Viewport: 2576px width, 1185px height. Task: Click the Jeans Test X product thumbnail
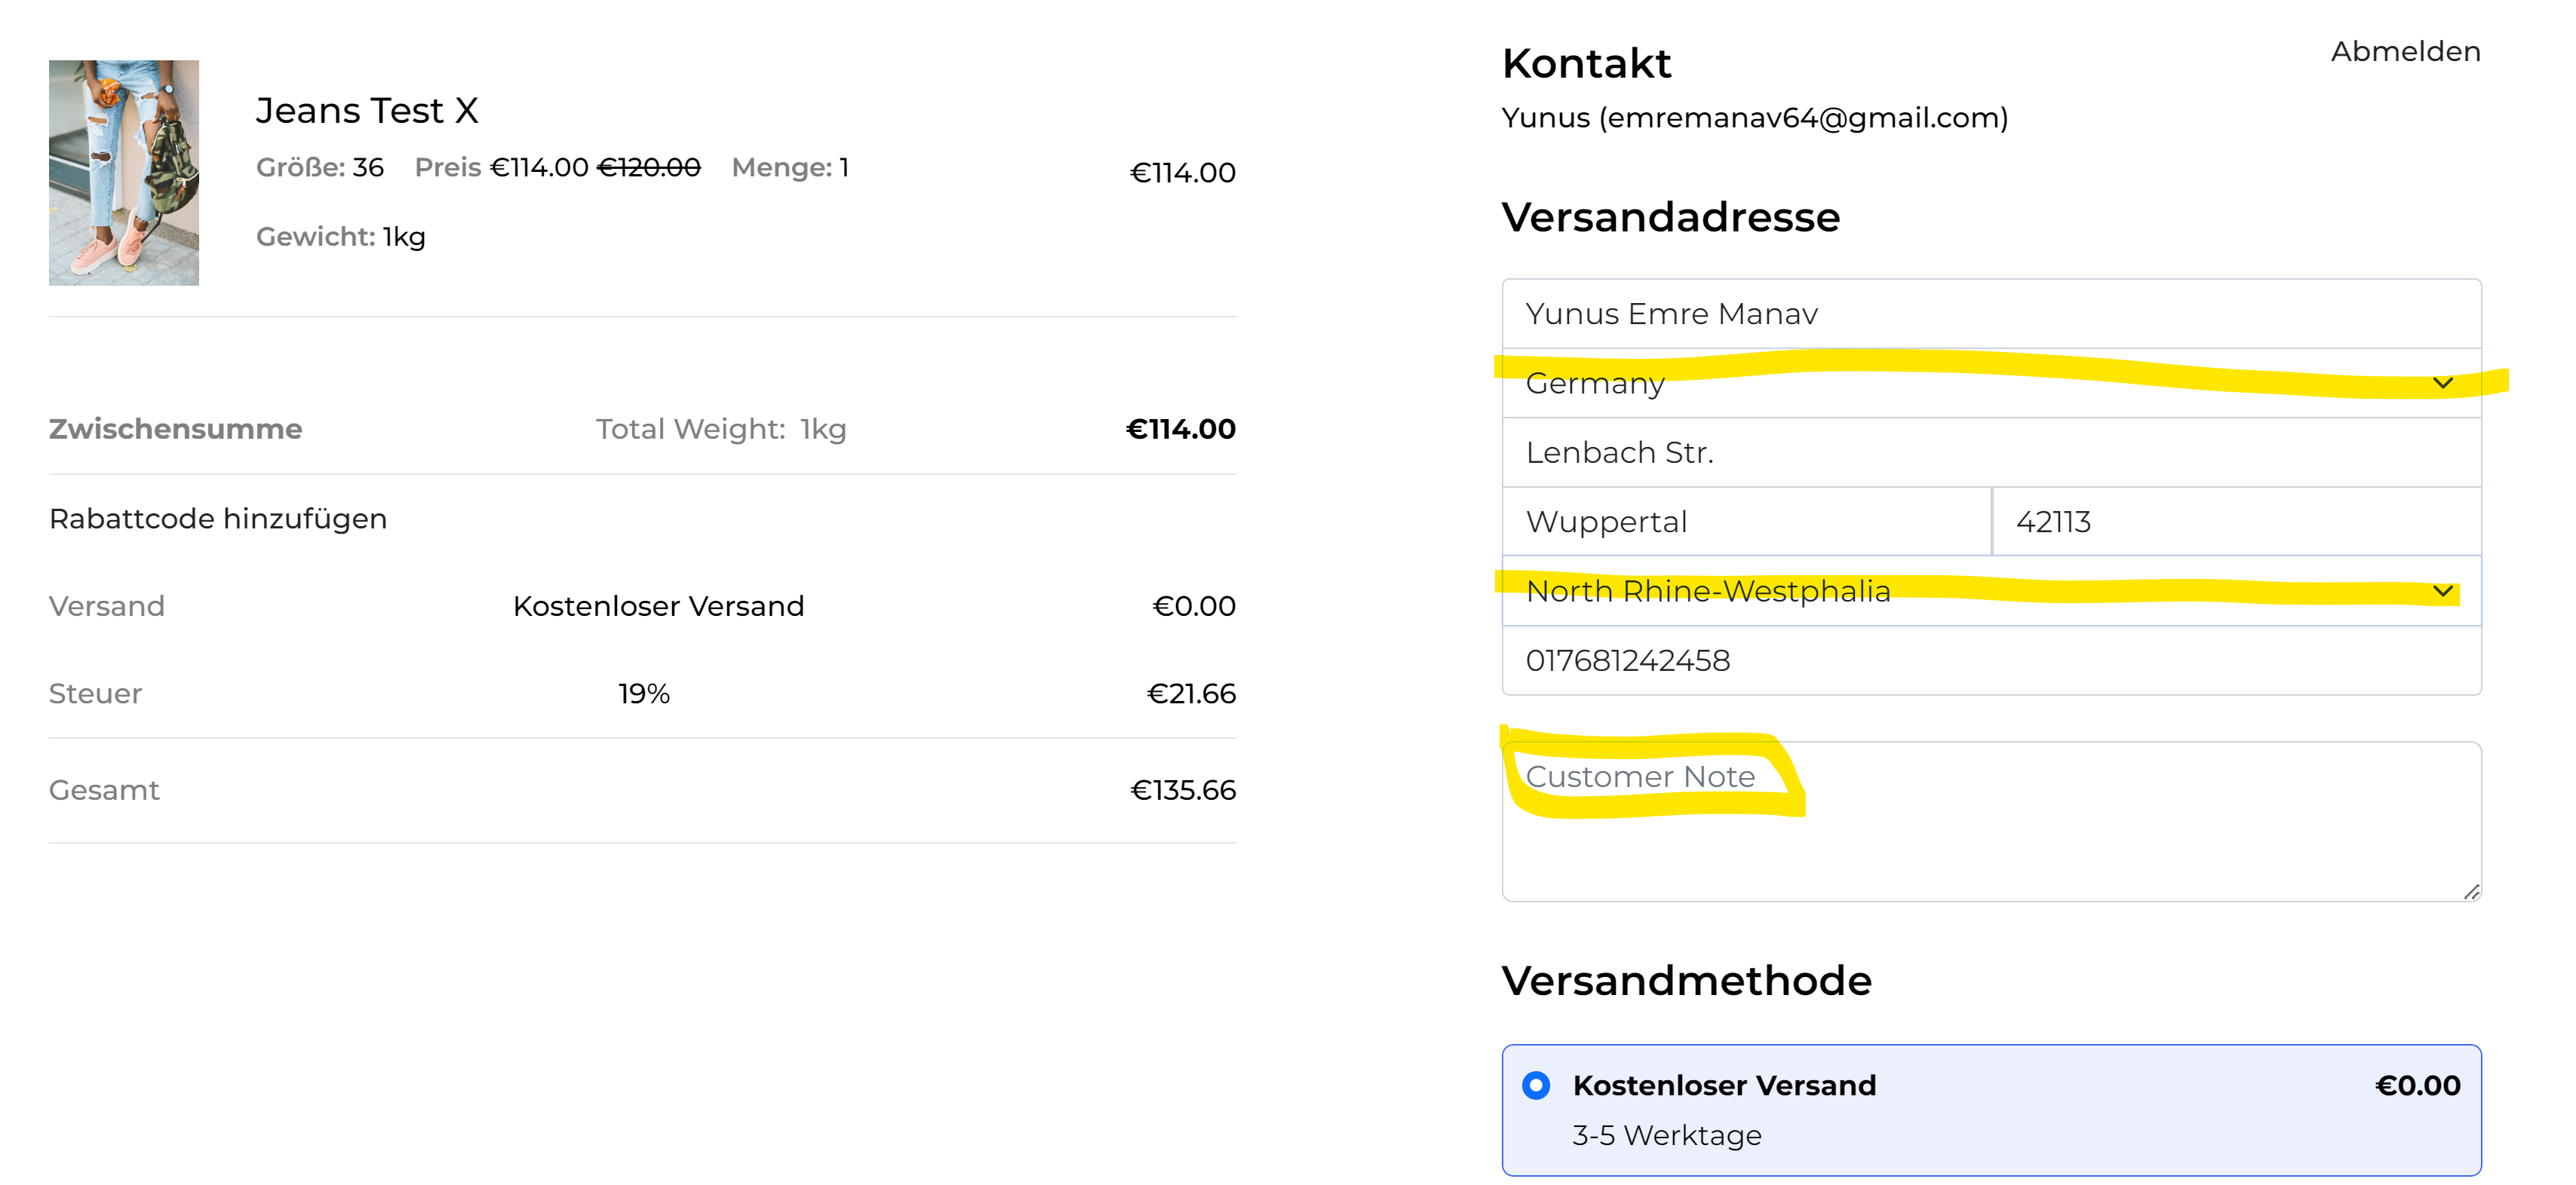pyautogui.click(x=124, y=173)
